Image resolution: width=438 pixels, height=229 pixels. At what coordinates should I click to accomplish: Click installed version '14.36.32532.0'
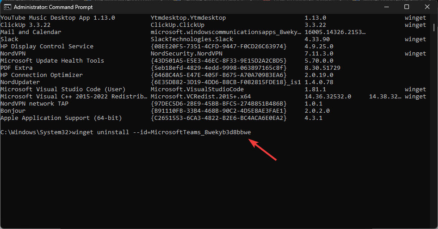327,97
